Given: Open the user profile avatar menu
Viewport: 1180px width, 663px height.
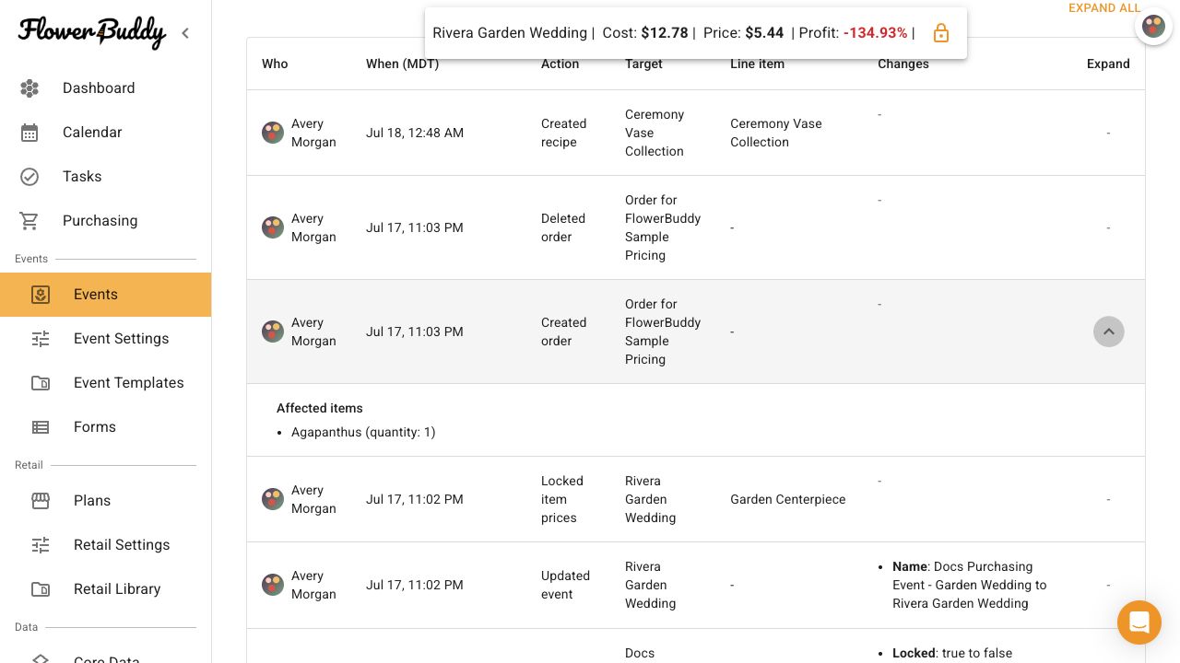Looking at the screenshot, I should [x=1153, y=26].
